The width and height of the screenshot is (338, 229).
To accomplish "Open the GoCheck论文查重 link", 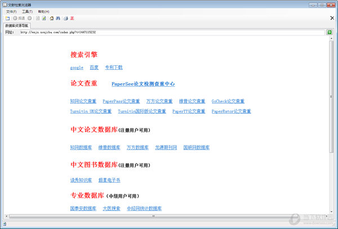I will point(228,101).
